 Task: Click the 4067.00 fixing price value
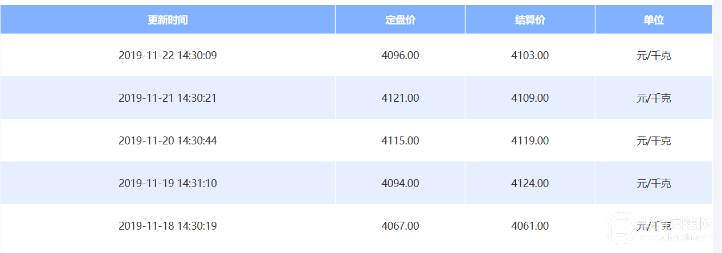[400, 226]
